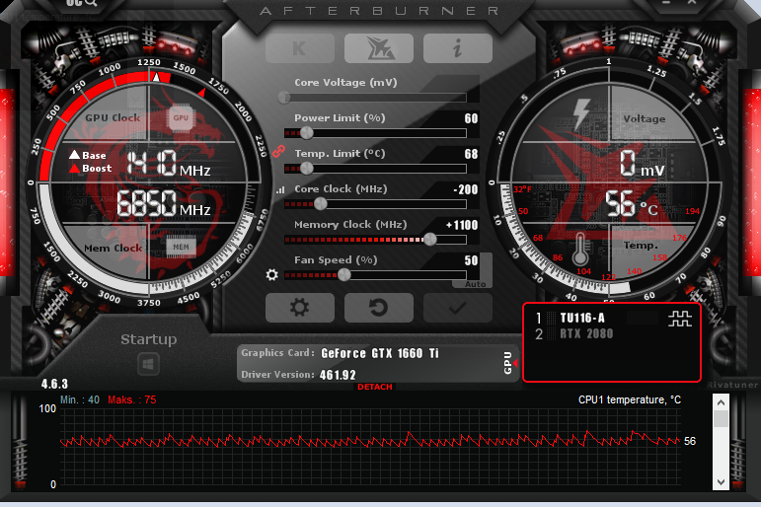Click the GPU chip icon in the clock gauge
This screenshot has width=761, height=507.
[x=181, y=118]
